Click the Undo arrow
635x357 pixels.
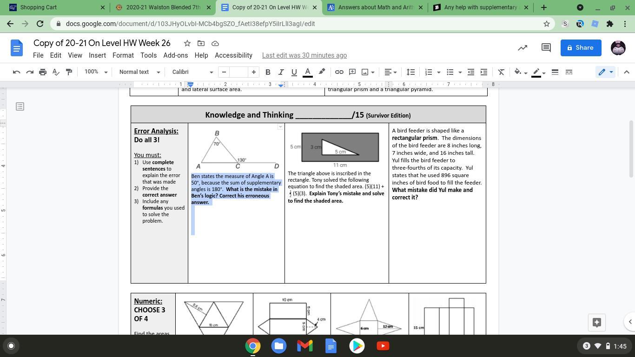17,72
